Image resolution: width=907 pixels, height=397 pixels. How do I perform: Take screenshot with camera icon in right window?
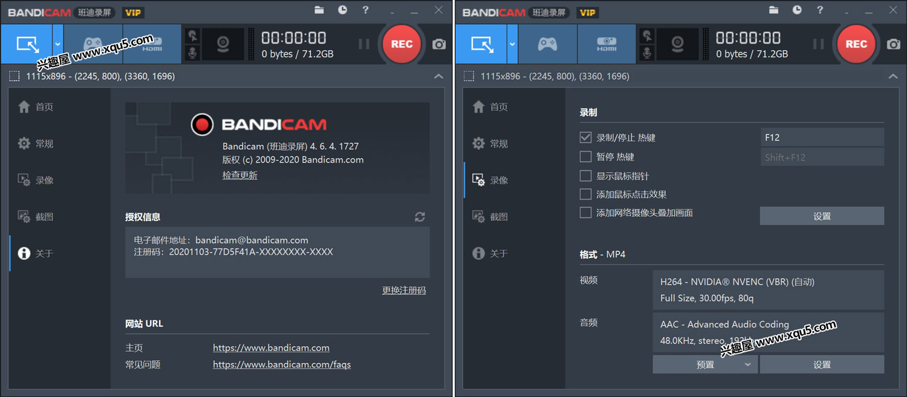click(894, 44)
